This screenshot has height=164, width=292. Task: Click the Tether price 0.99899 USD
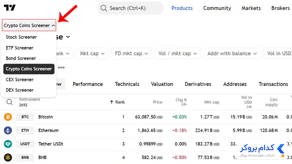(151, 144)
